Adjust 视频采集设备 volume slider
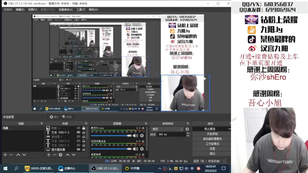Viewport: 308px width, 173px height. (x=111, y=149)
